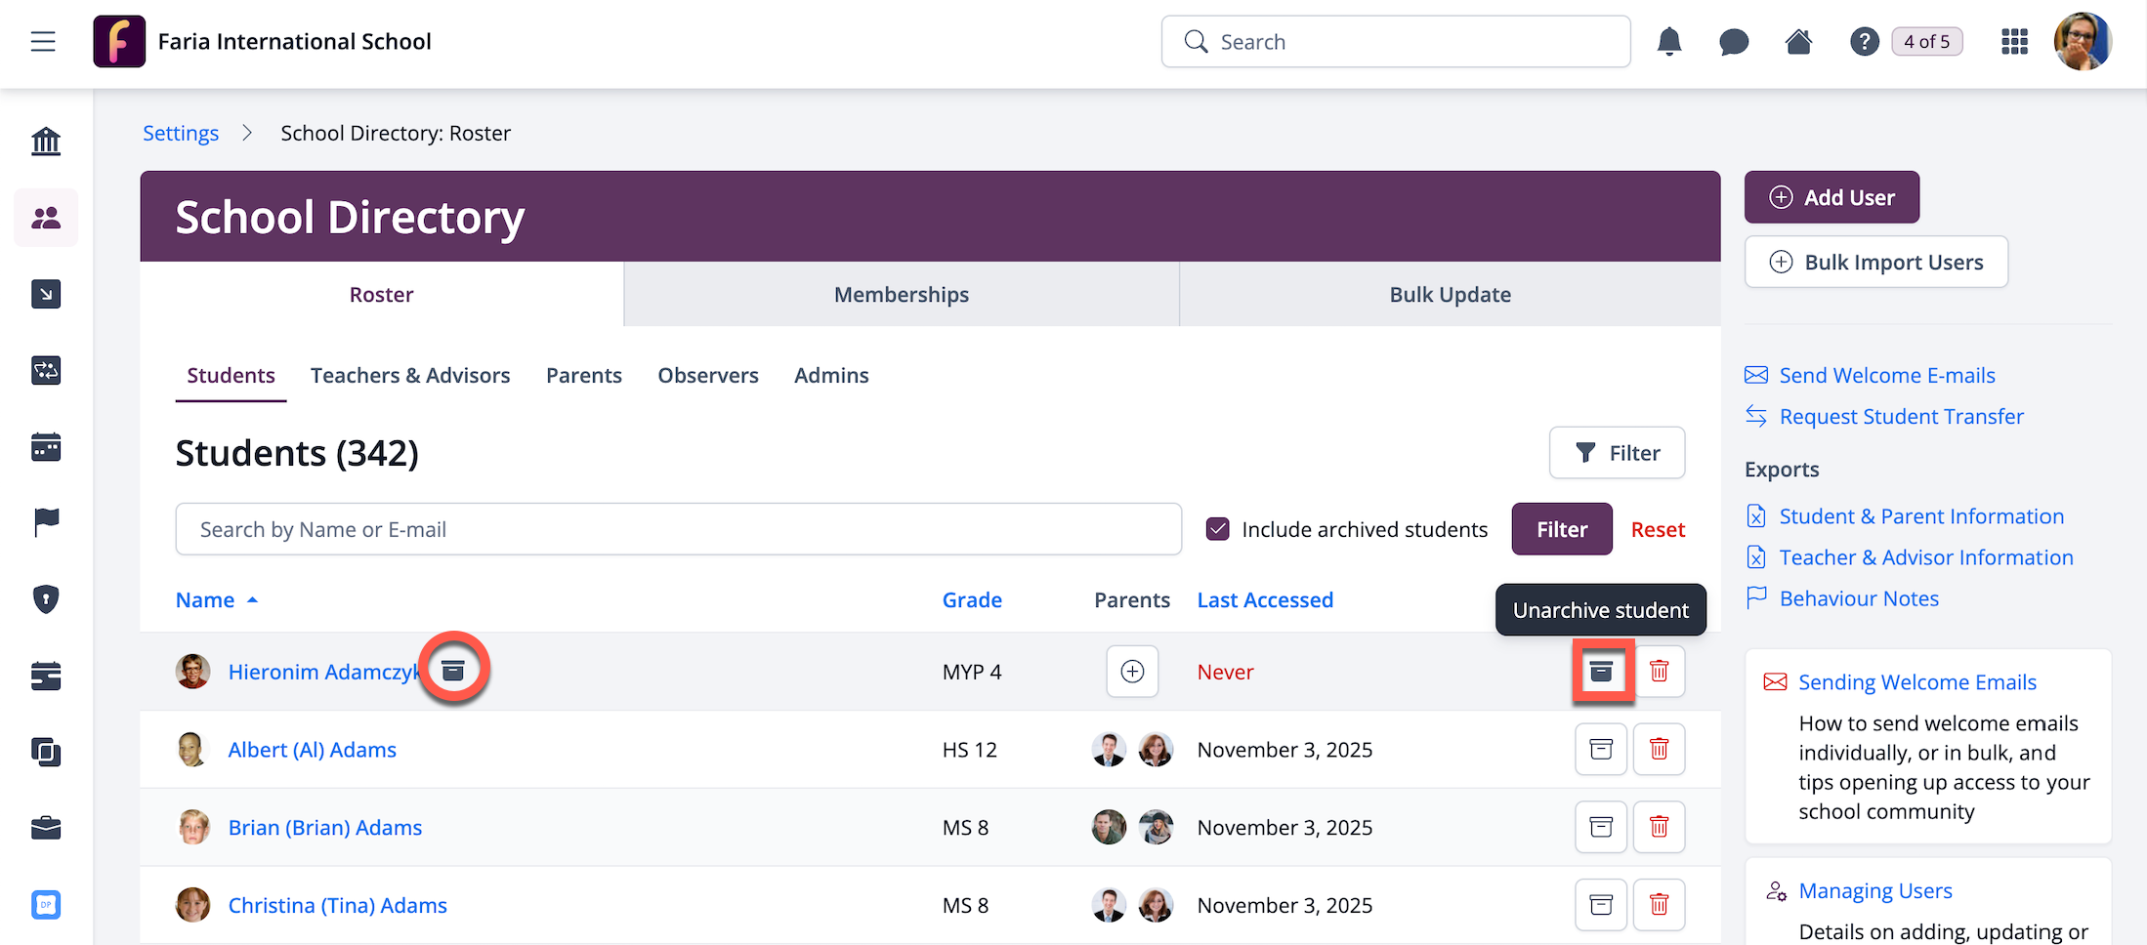The width and height of the screenshot is (2147, 945).
Task: Open the hamburger navigation menu
Action: click(x=43, y=42)
